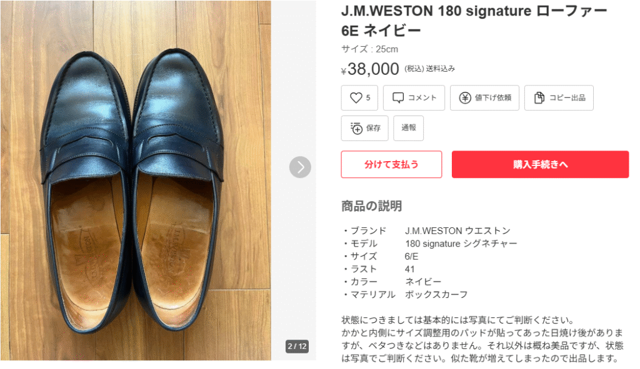Click the サイズ : 25cm label
Viewport: 640px width, 369px height.
point(369,49)
